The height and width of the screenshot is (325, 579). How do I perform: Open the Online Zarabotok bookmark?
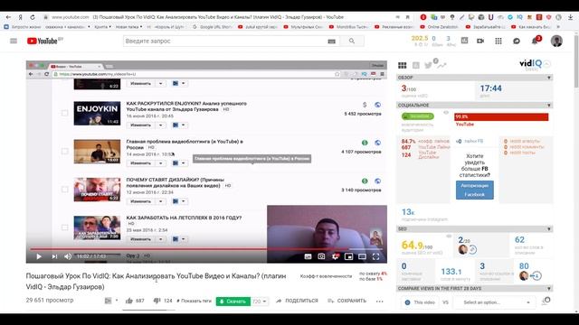click(x=441, y=27)
